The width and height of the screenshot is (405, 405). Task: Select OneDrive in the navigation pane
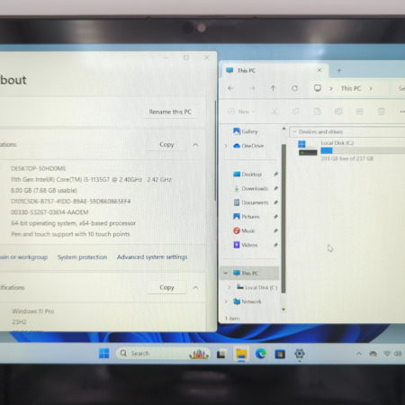coord(248,146)
